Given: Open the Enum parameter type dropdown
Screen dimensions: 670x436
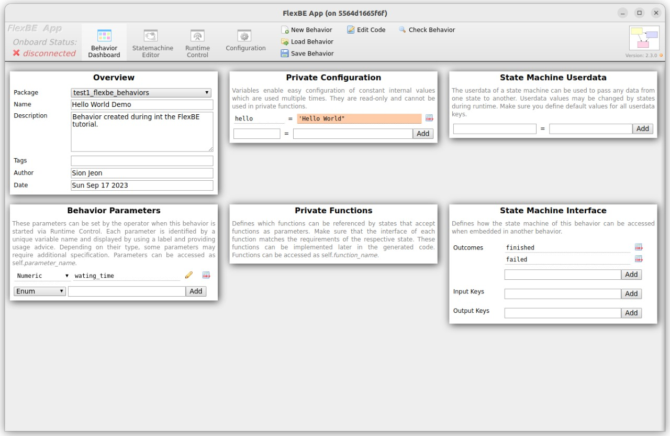Looking at the screenshot, I should click(x=40, y=291).
